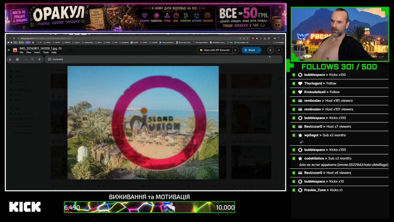Download the IMG_20160811_161208_1.jpg file
This screenshot has width=394, height=222.
pos(10,59)
